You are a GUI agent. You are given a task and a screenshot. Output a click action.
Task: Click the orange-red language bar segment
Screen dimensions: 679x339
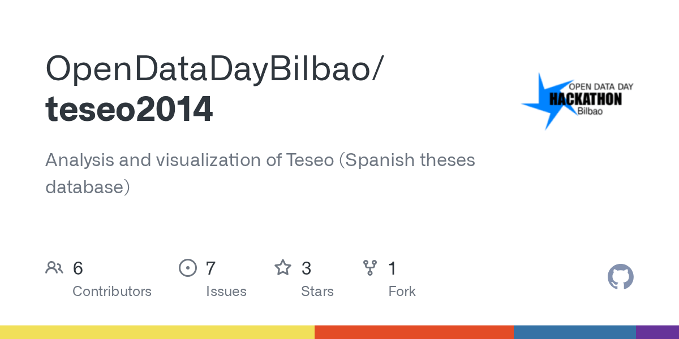tap(414, 332)
